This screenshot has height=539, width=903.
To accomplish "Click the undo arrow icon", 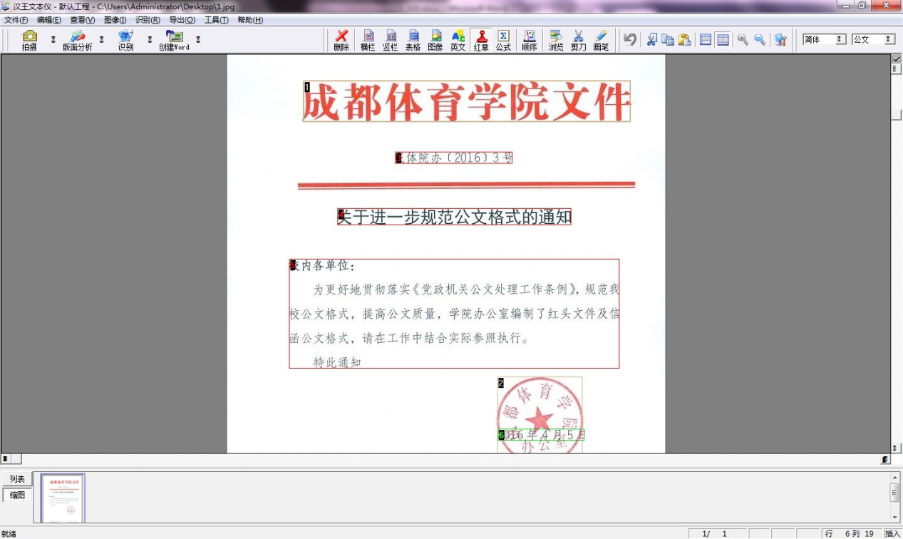I will (x=630, y=39).
